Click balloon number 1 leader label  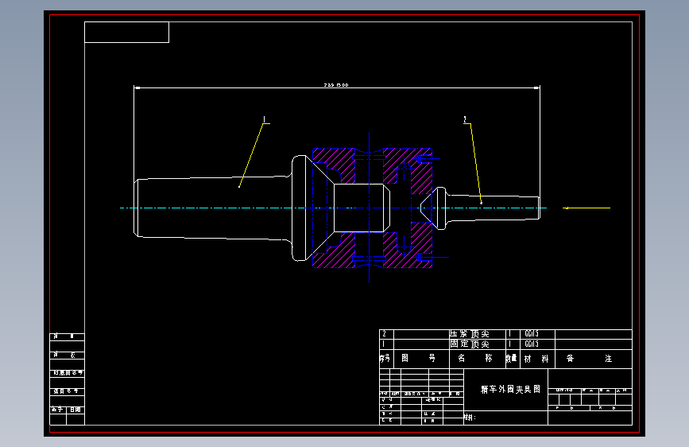264,119
